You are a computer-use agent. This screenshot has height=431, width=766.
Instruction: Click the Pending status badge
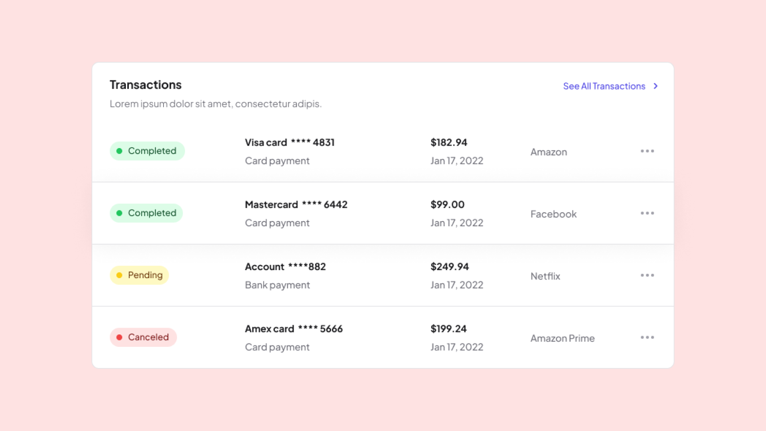(139, 275)
